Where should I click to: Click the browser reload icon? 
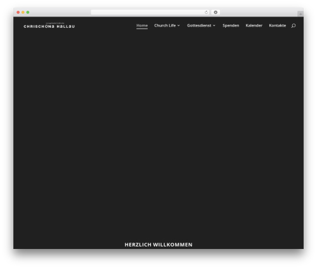(x=206, y=13)
